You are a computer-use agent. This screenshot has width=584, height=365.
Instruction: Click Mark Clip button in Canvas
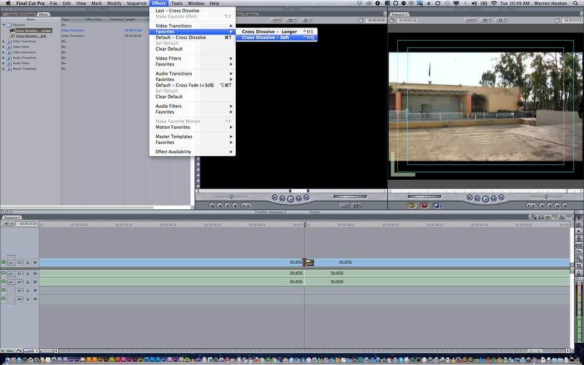557,205
